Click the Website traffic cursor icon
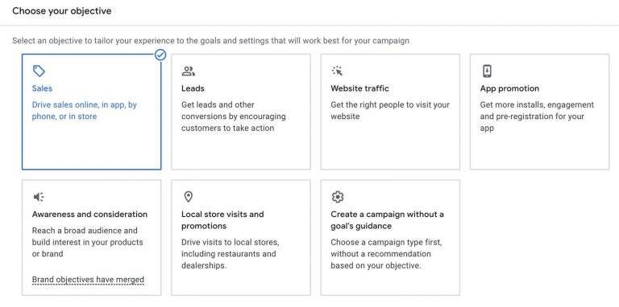The image size is (619, 307). pos(337,71)
